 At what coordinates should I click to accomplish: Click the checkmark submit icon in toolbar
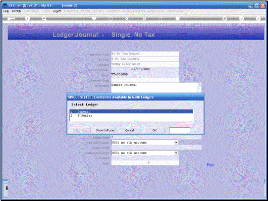241,18
